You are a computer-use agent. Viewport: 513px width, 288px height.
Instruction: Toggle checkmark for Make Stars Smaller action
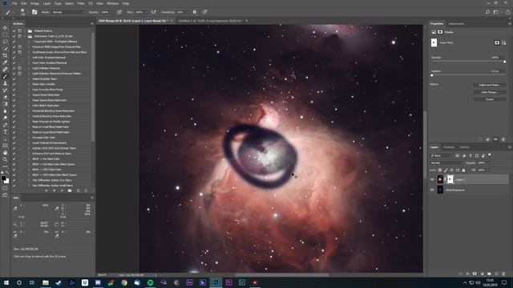14,84
